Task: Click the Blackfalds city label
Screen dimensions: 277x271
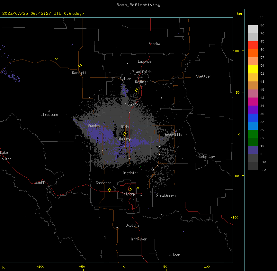Action: (142, 72)
